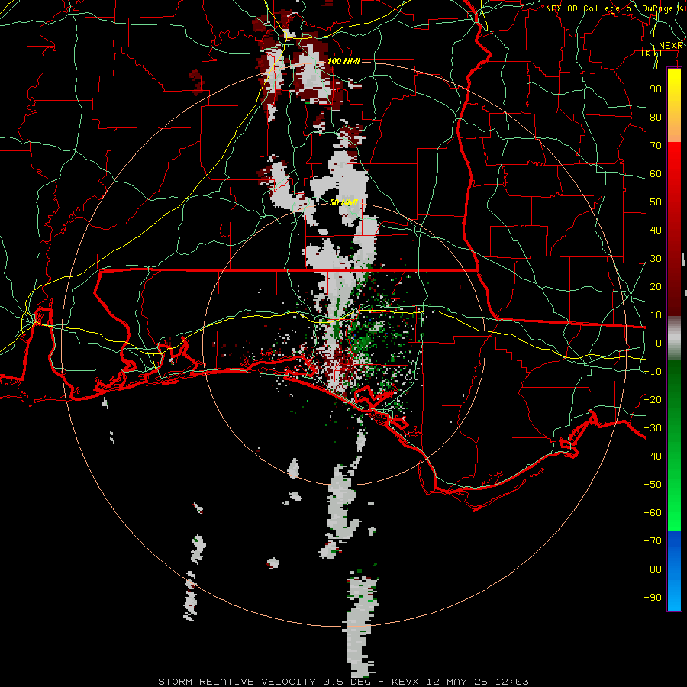The image size is (687, 687).
Task: Click the -30 value on the velocity scale
Action: click(x=653, y=428)
